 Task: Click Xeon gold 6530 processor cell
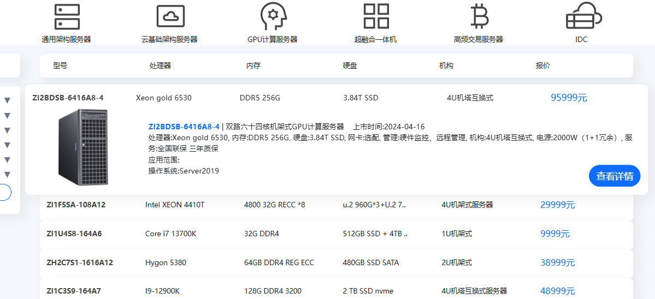[x=163, y=98]
